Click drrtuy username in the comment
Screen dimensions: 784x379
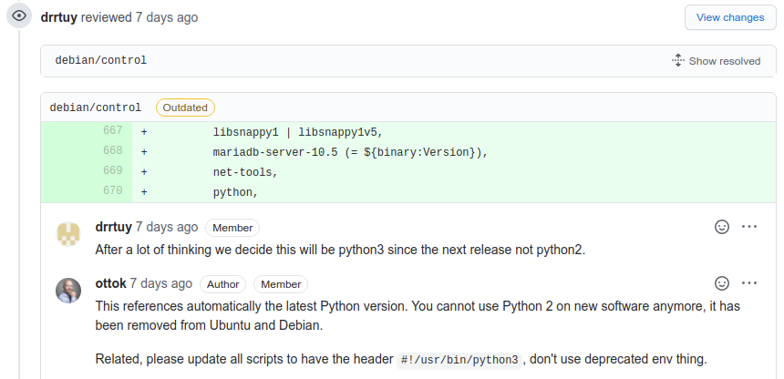click(113, 227)
